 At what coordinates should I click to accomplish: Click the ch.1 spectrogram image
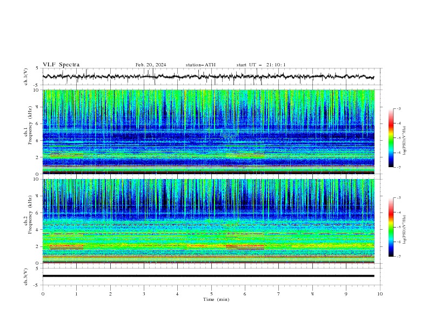coord(208,132)
